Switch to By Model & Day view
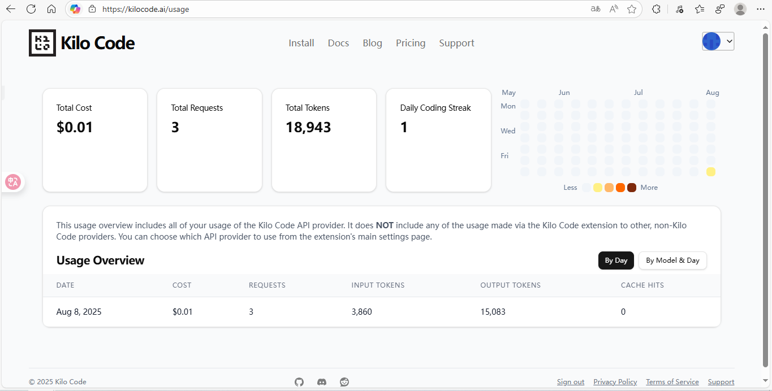 [672, 260]
